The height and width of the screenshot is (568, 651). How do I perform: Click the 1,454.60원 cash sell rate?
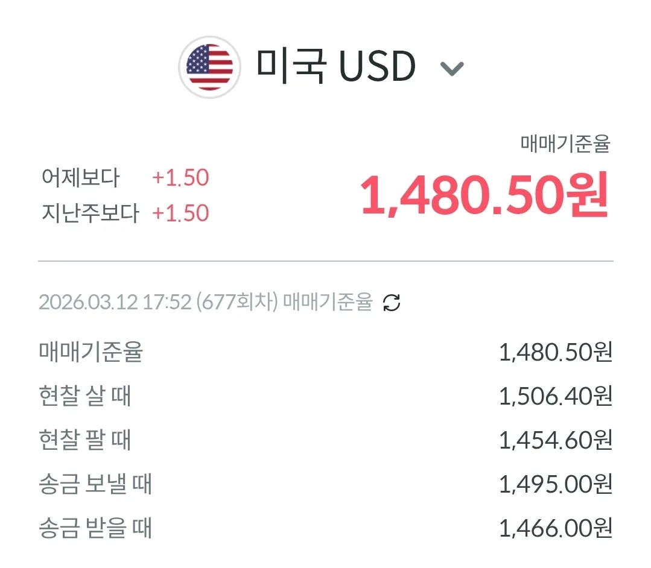coord(556,440)
